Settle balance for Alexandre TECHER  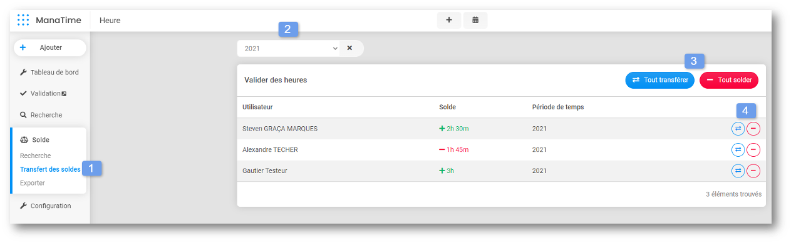(x=753, y=150)
